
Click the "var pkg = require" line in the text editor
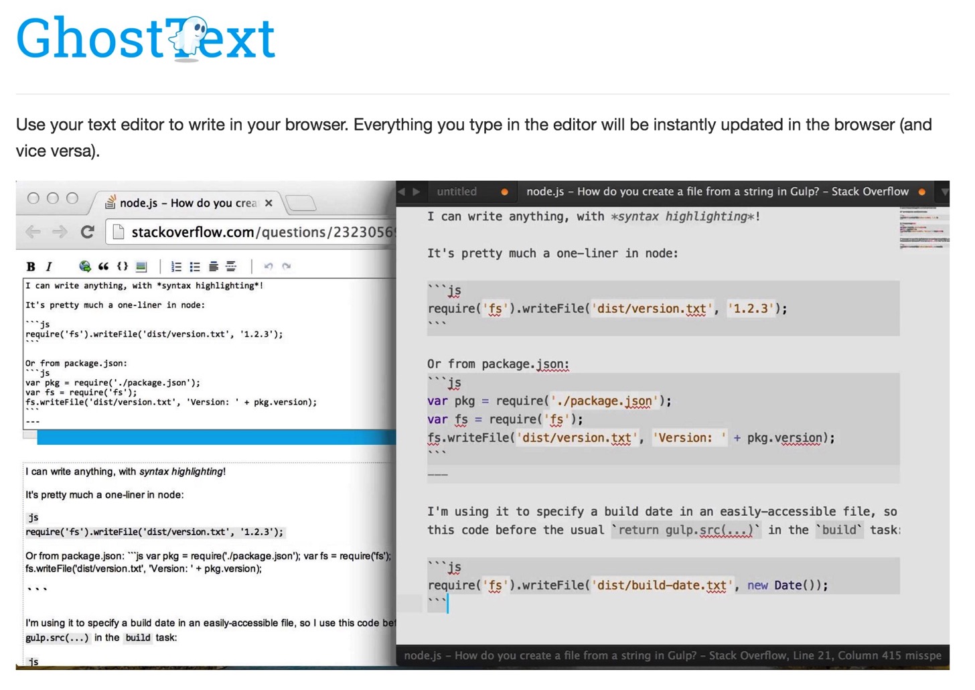click(549, 401)
